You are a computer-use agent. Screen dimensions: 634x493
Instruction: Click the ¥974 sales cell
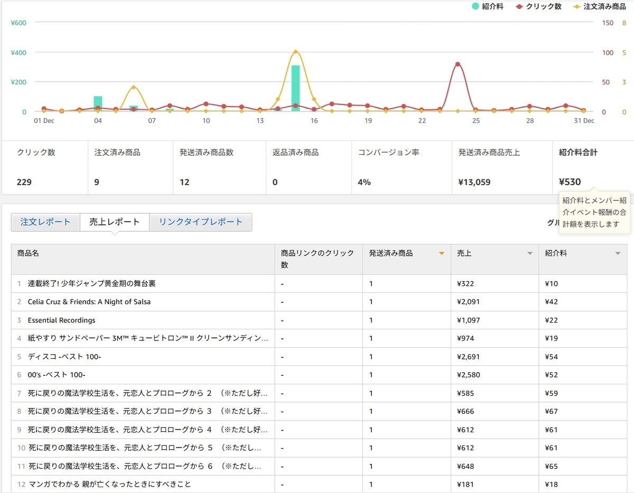point(495,338)
